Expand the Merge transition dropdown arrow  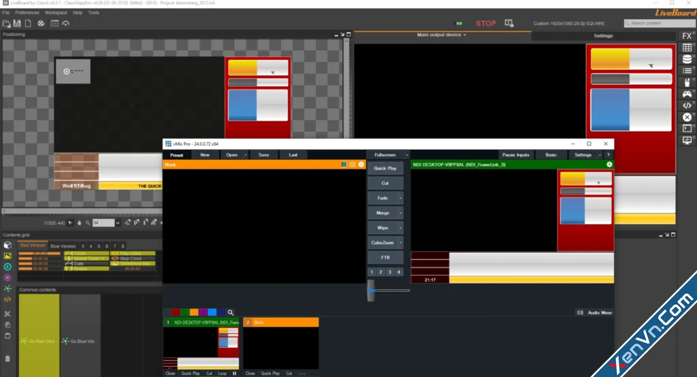[400, 213]
